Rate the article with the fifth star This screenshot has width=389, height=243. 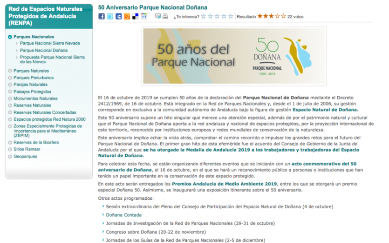[x=231, y=16]
